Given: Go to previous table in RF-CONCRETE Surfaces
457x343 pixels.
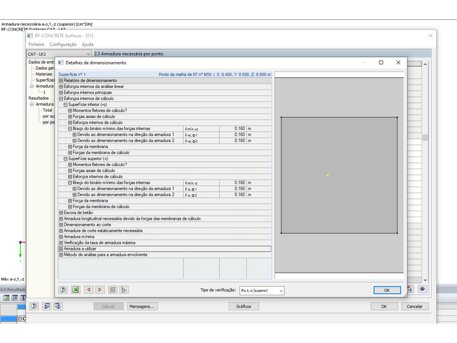Looking at the screenshot, I should [47, 306].
